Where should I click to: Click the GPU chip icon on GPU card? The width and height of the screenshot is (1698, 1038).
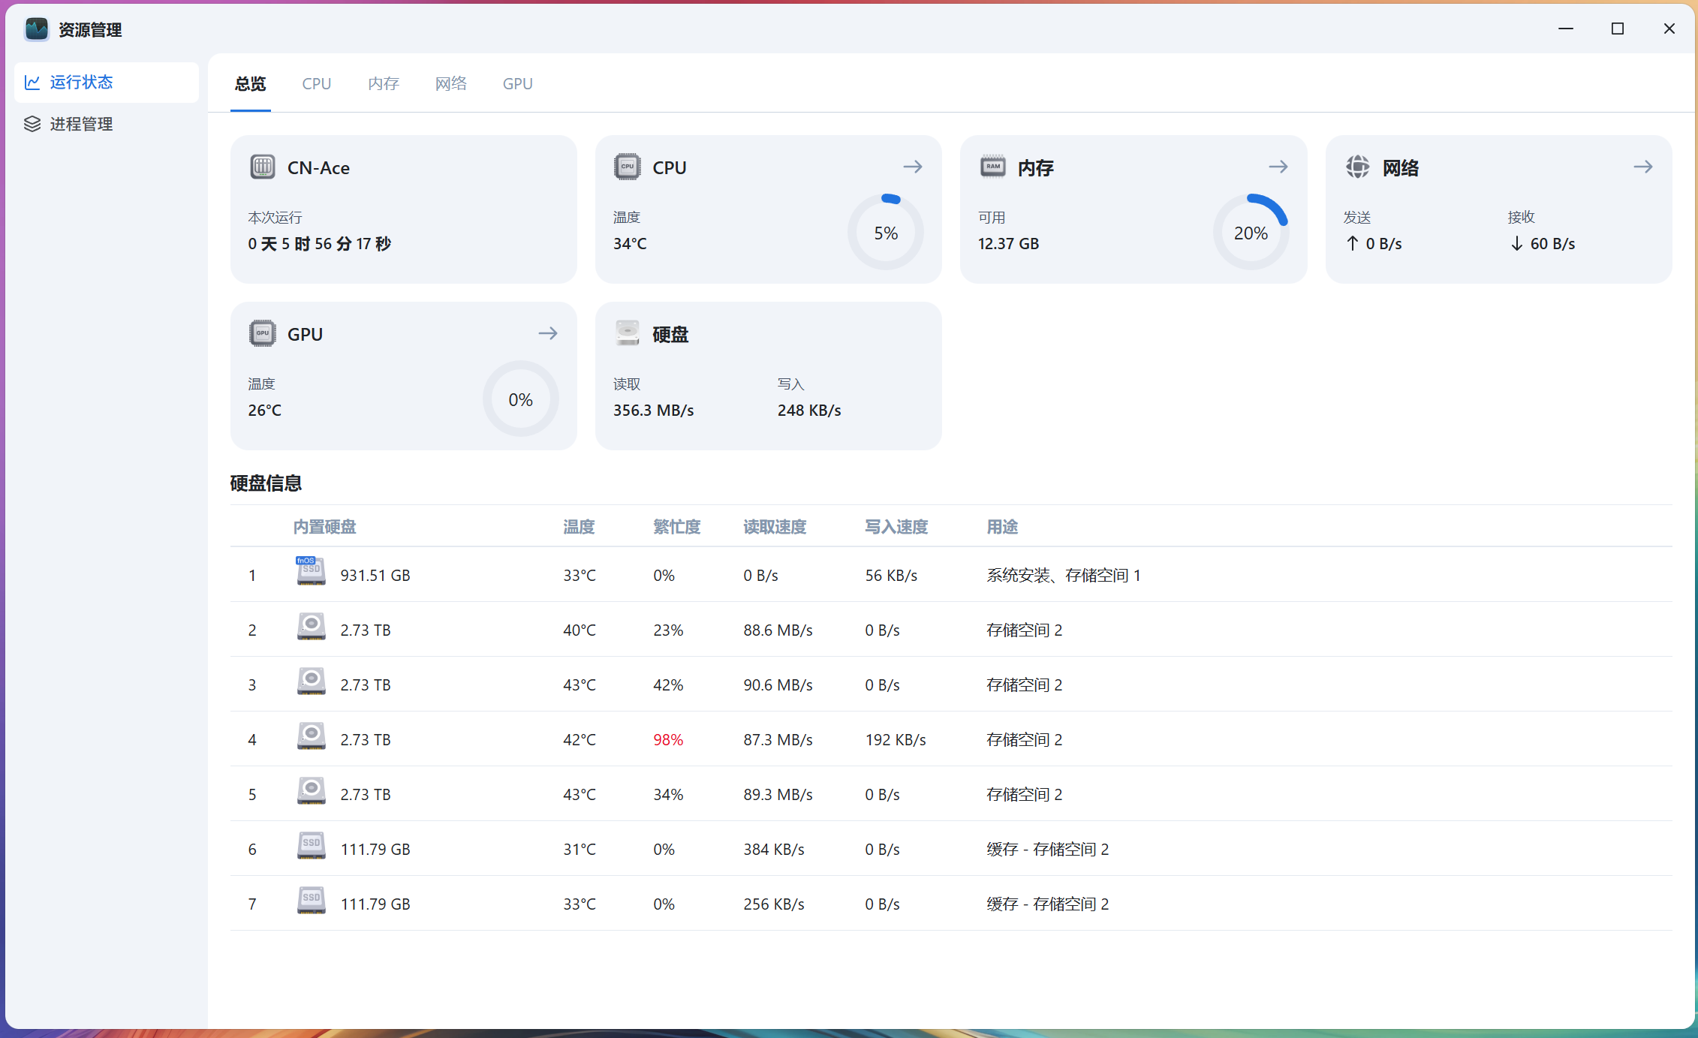tap(262, 332)
